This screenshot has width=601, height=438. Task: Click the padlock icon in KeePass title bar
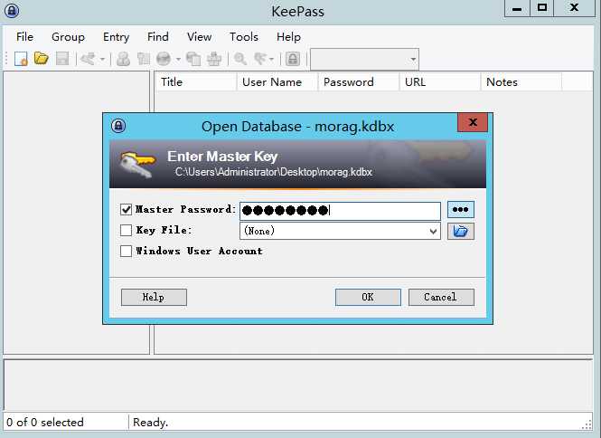12,11
